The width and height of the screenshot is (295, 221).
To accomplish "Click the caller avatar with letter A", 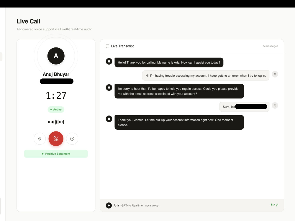I will click(56, 56).
